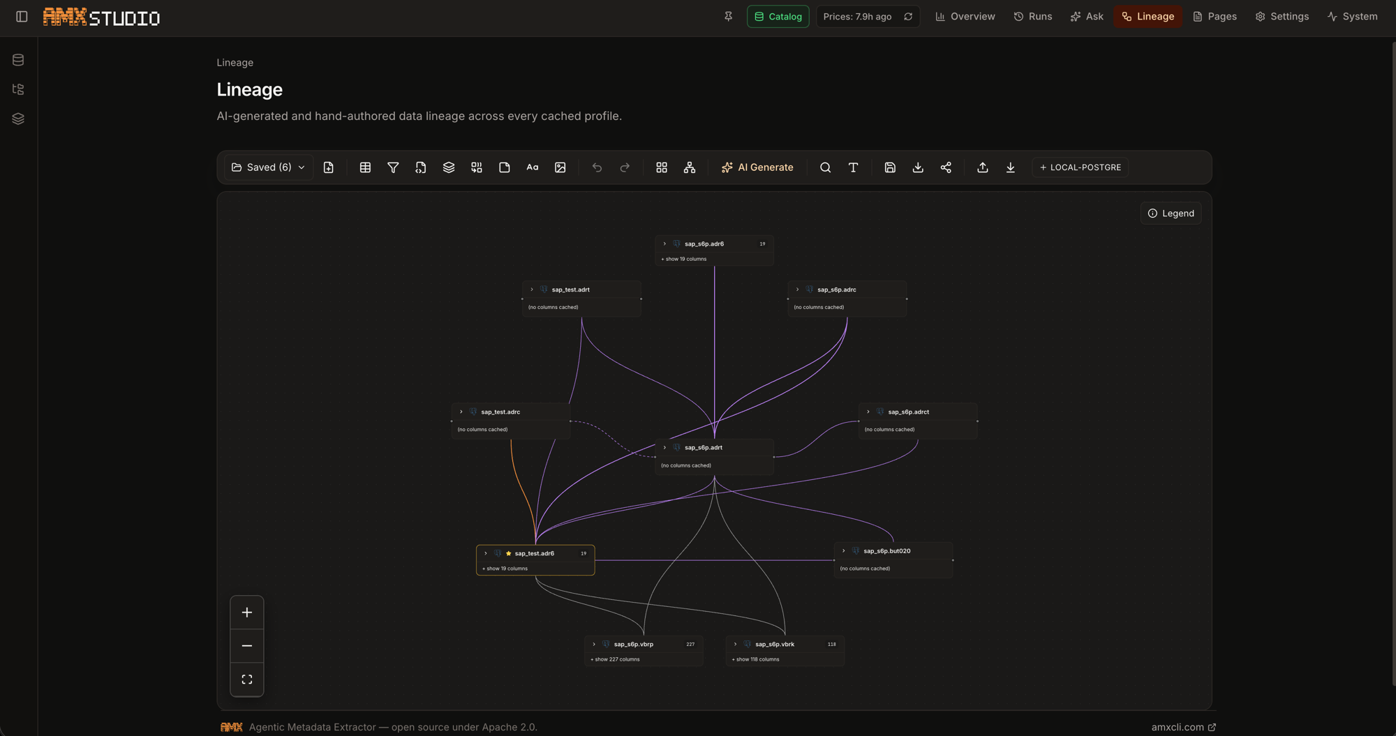
Task: Save the lineage diagram
Action: 890,167
